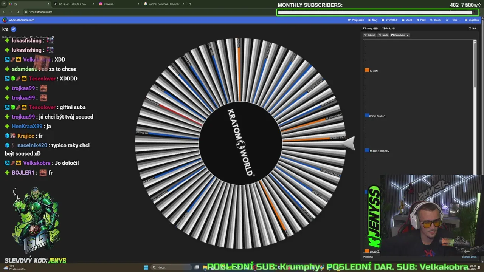Click the site information icon in address bar
Viewport: 484px width, 272px height.
26,12
